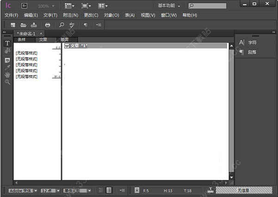The width and height of the screenshot is (278, 197).
Task: Select the Note tool
Action: point(7,60)
